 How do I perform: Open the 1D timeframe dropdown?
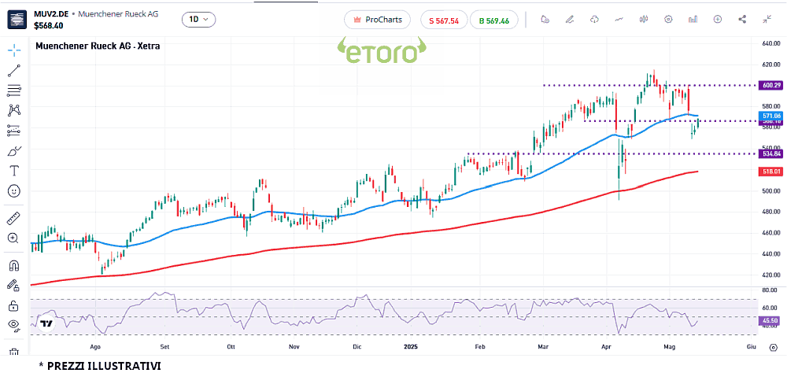[199, 20]
